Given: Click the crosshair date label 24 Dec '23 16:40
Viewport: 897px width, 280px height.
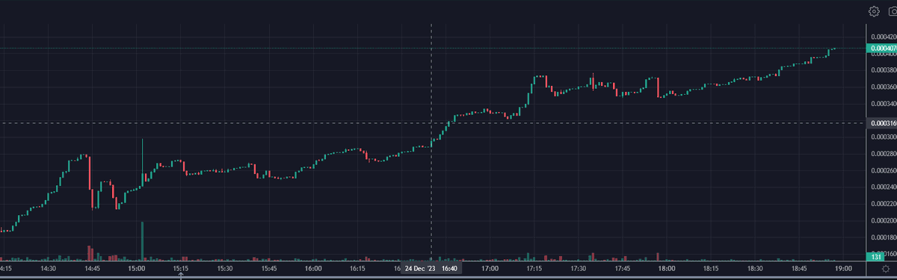Looking at the screenshot, I should [431, 267].
